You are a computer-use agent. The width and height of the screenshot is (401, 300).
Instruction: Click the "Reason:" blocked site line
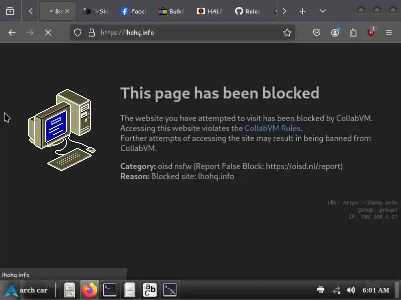click(177, 176)
